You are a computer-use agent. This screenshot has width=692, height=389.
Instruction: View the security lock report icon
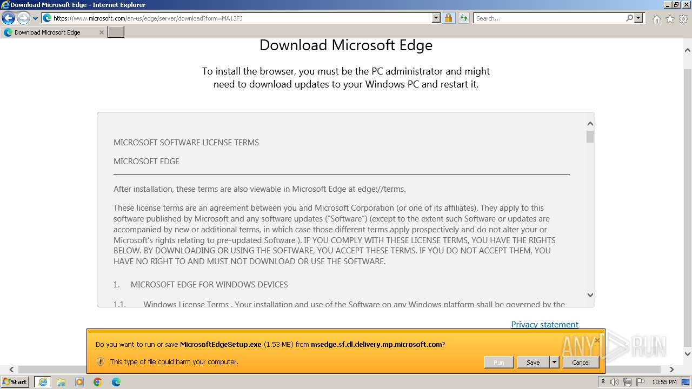click(448, 18)
